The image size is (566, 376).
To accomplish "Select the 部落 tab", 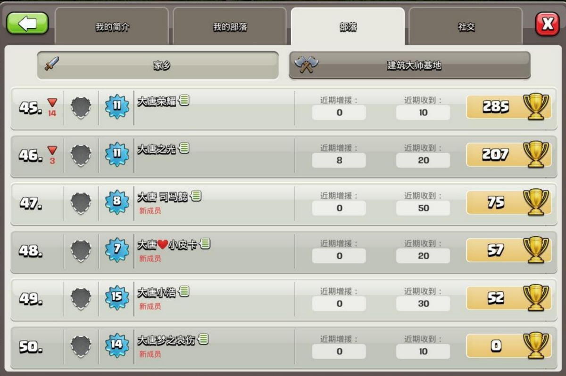I will 348,27.
